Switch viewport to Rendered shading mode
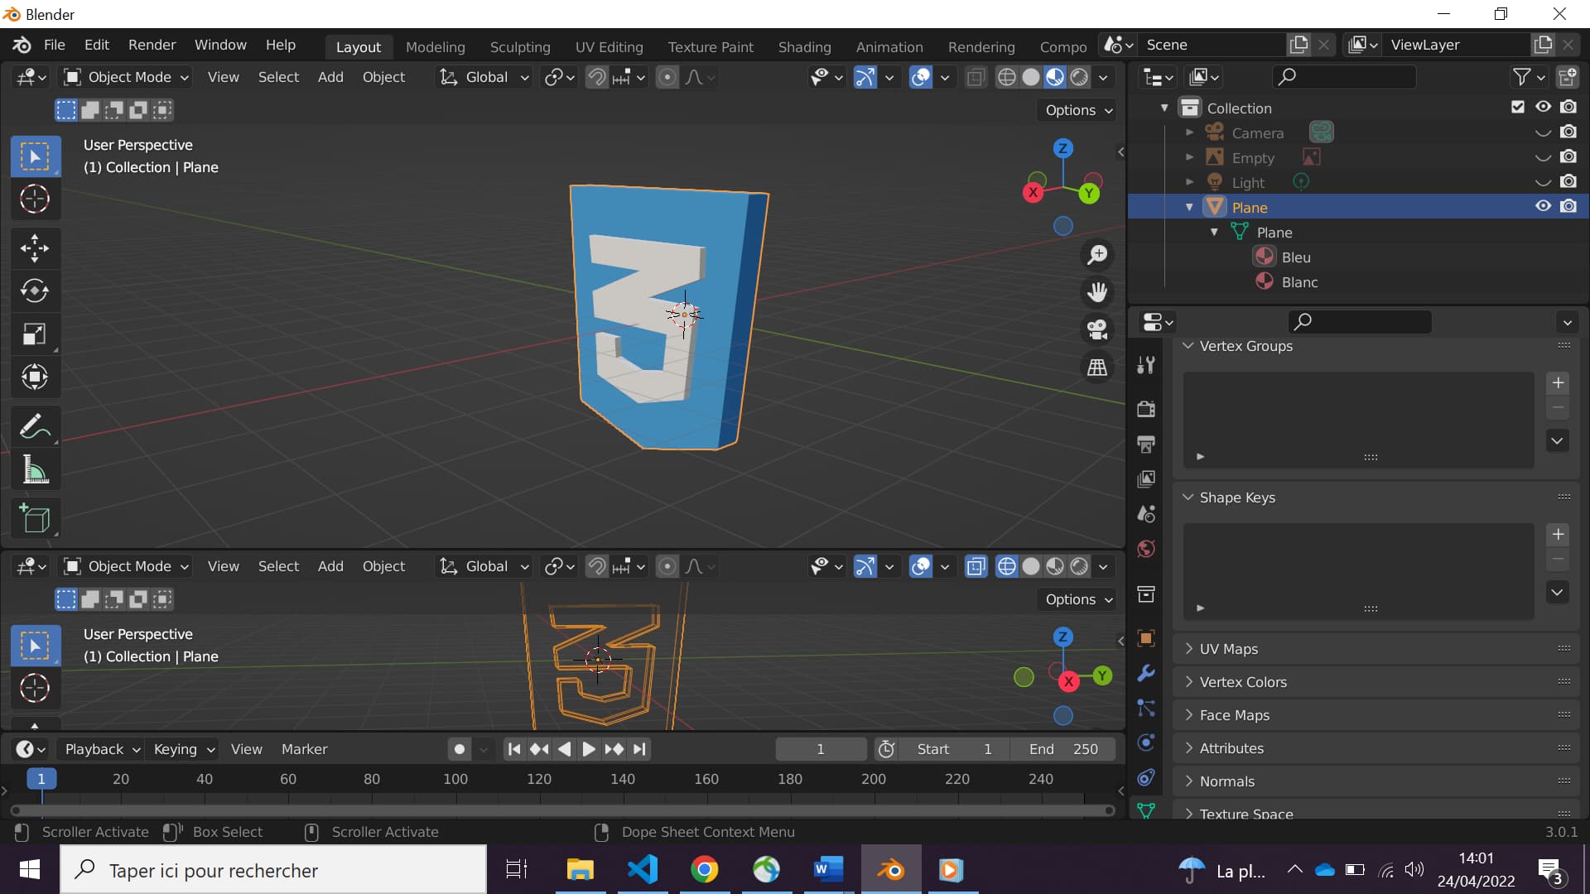Screen dimensions: 1590x894 (x=1079, y=76)
